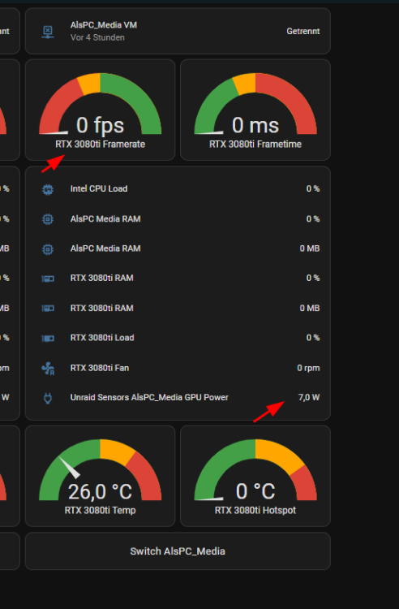Click the memory icon beside AlsPC Media RAM 0 %

pyautogui.click(x=48, y=219)
